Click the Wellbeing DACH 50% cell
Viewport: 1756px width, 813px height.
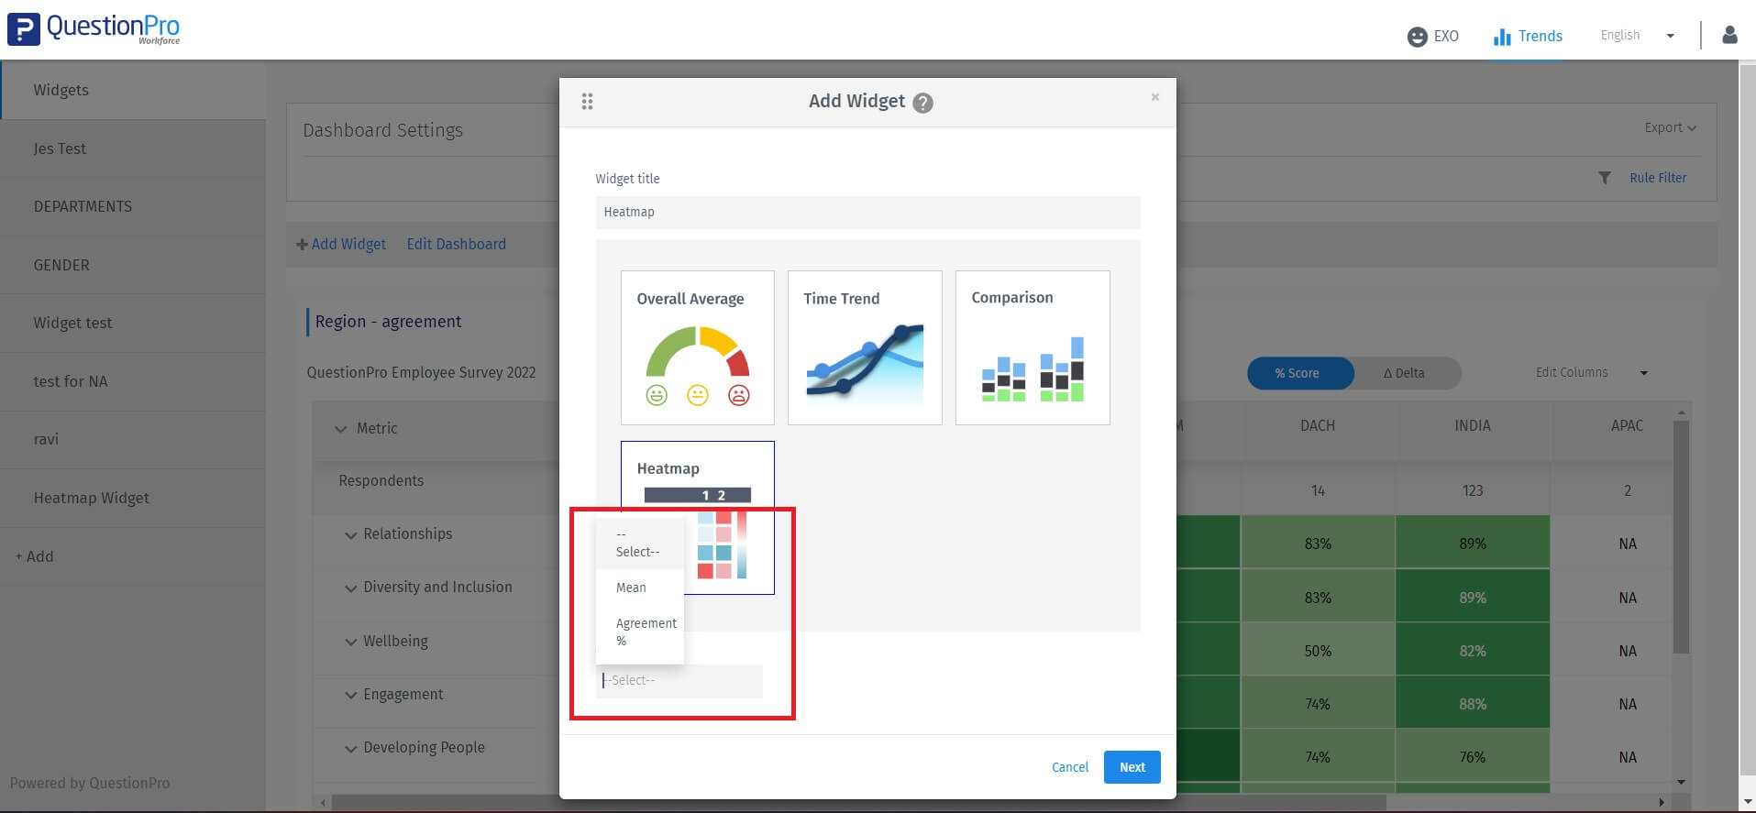coord(1318,651)
